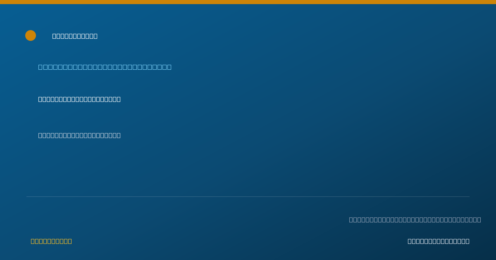
Task: Select the white footer text at right
Action: [439, 241]
